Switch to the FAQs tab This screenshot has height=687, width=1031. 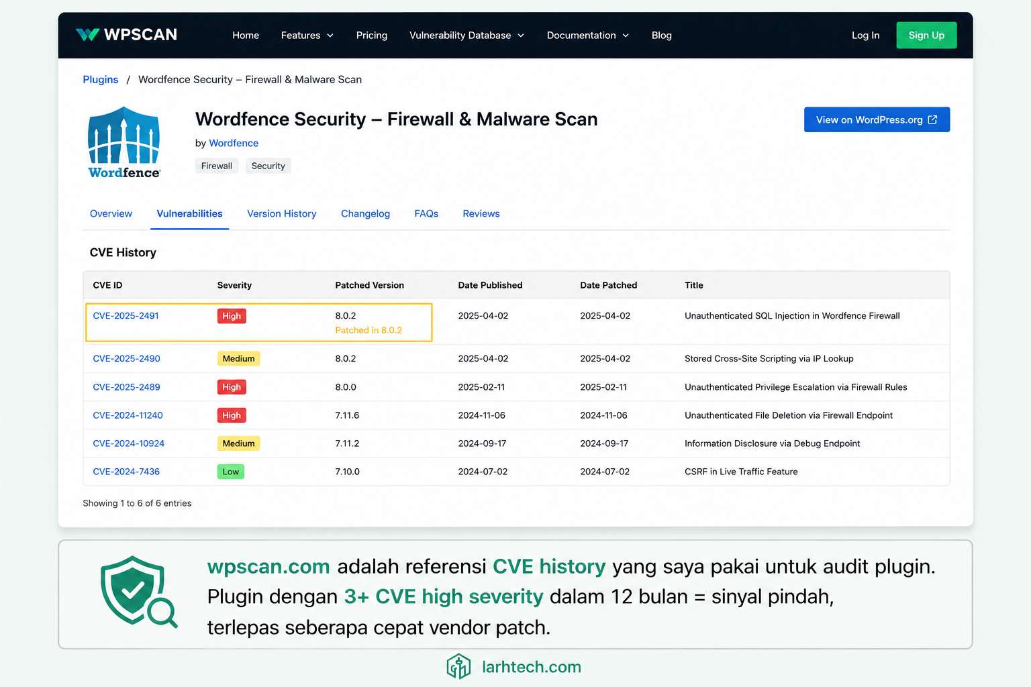426,213
